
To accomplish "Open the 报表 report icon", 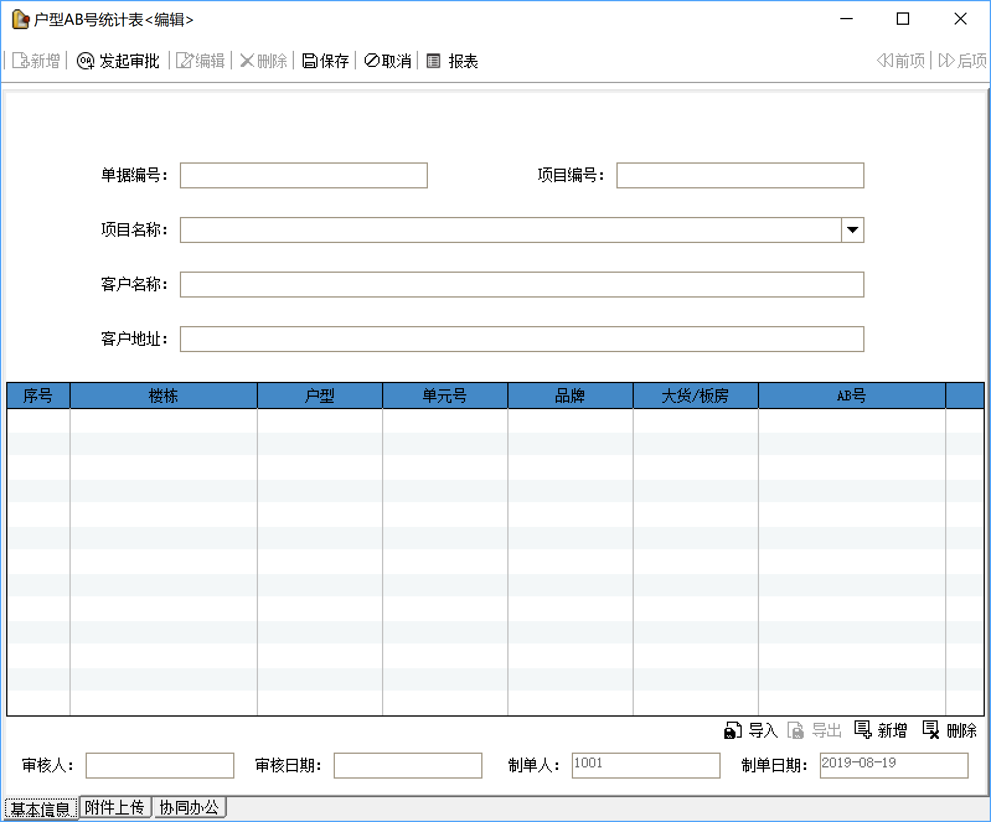I will [x=433, y=61].
